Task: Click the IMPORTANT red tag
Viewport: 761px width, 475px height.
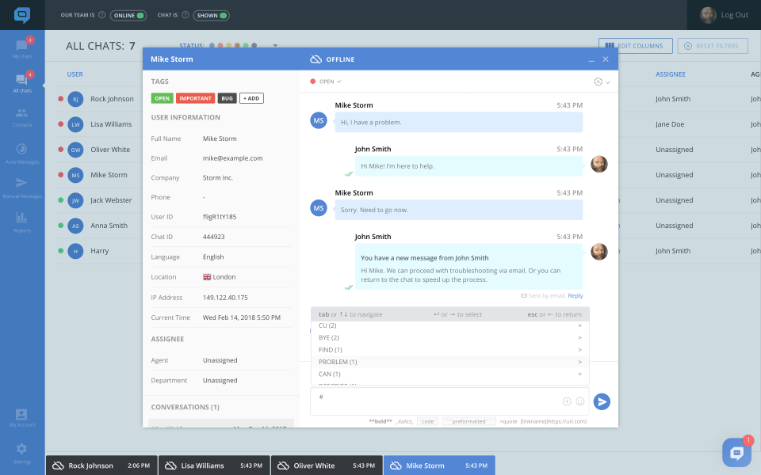Action: point(195,98)
